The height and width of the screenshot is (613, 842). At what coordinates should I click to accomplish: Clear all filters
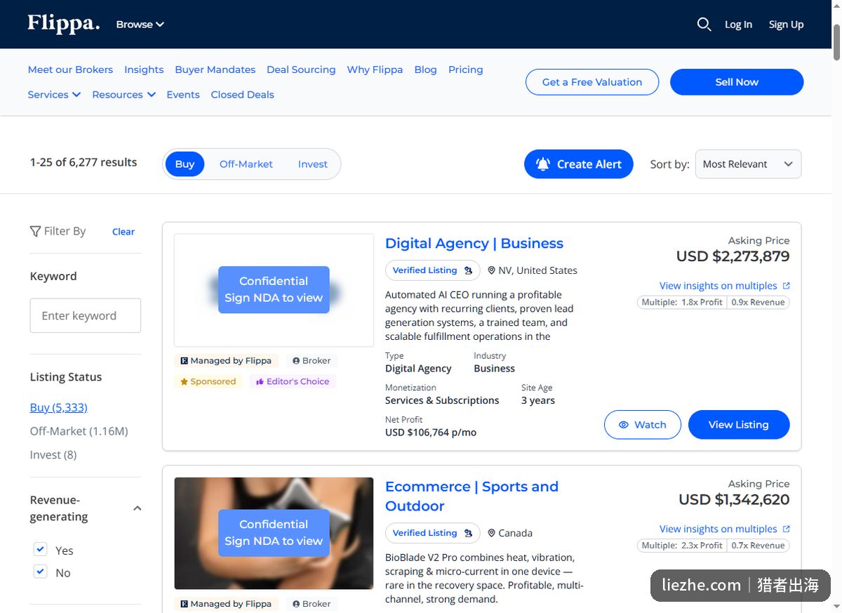point(123,232)
